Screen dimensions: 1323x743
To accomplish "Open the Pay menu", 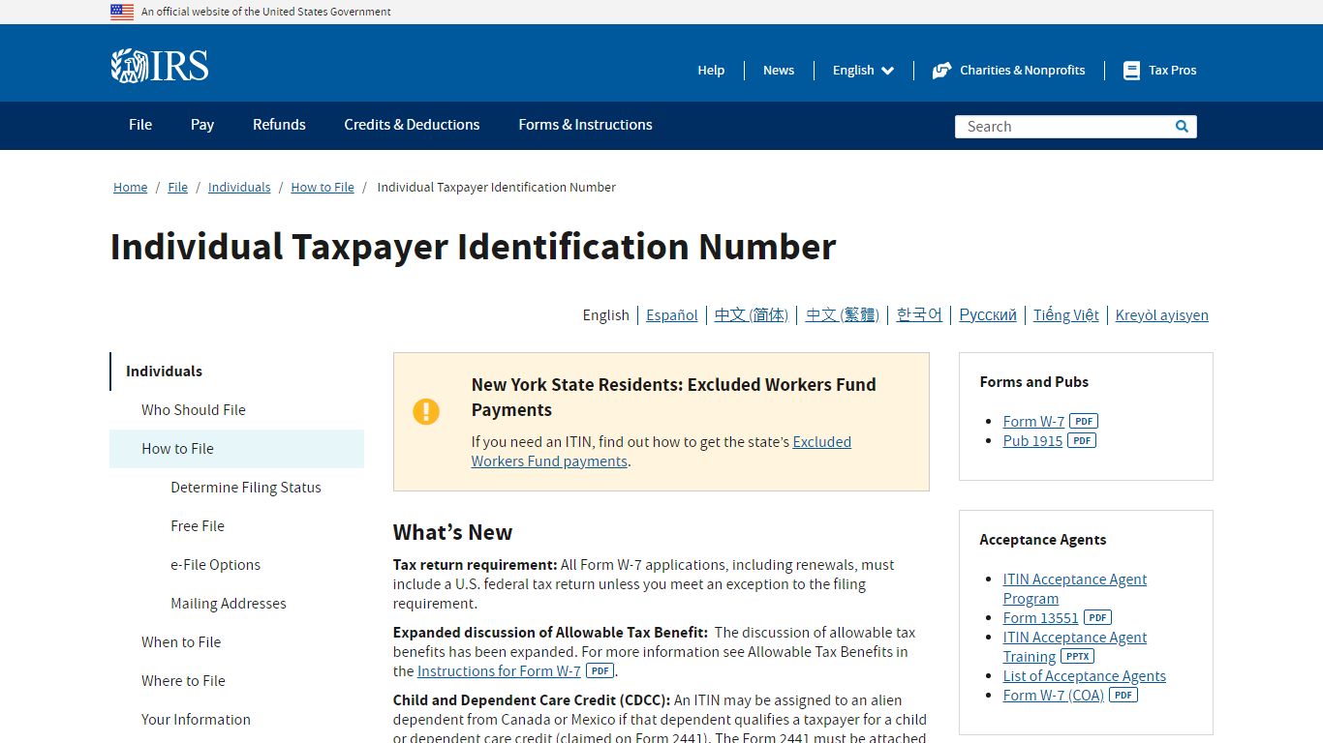I will coord(202,125).
